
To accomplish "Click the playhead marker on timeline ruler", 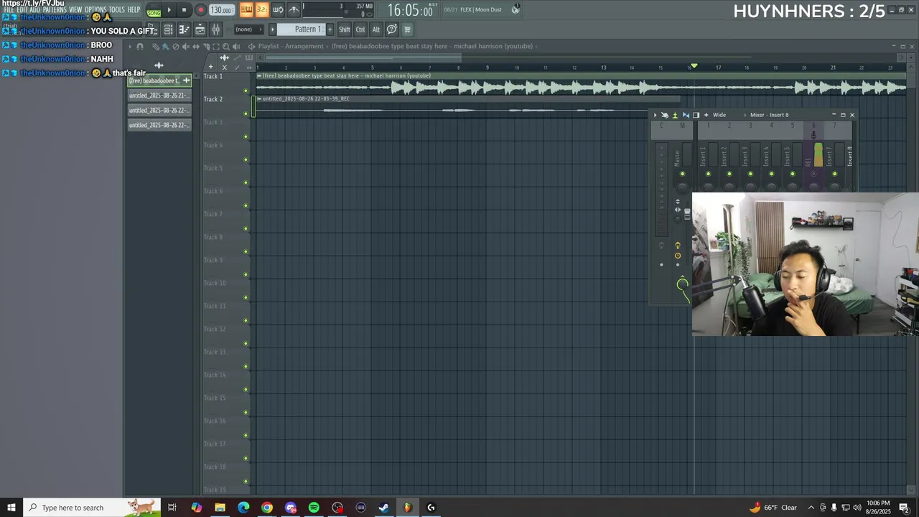I will tap(694, 66).
